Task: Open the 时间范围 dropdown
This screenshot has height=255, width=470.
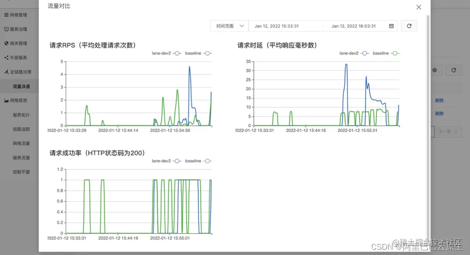Action: click(229, 26)
